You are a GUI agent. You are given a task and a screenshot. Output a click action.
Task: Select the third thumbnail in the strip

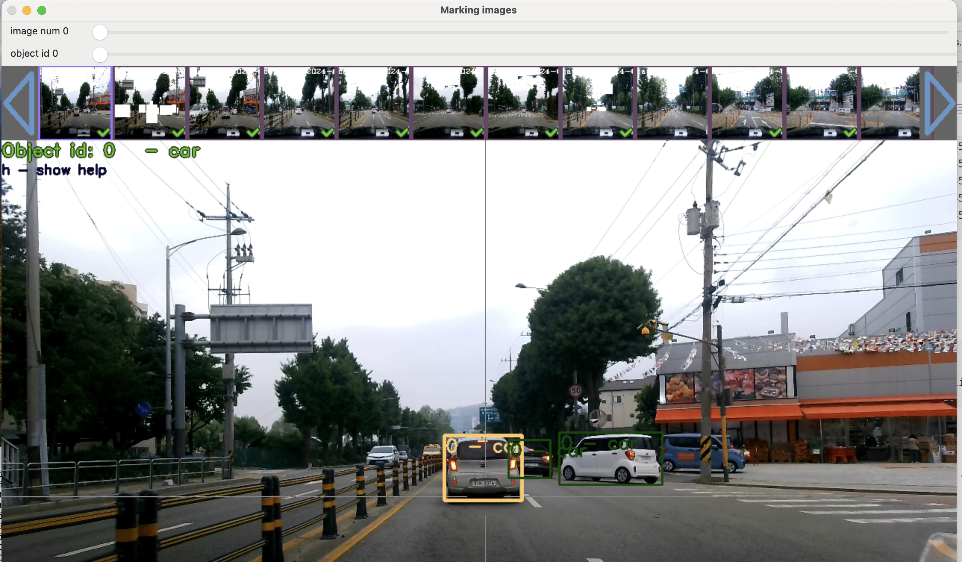coord(225,102)
